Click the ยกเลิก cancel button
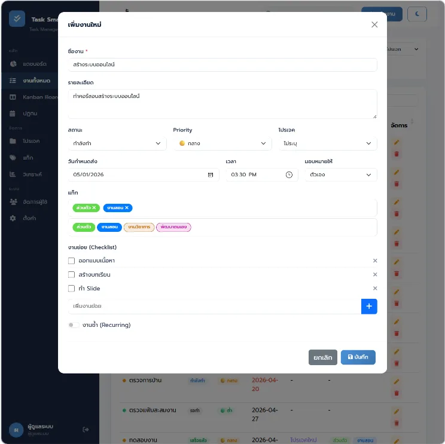This screenshot has height=444, width=445. tap(322, 357)
